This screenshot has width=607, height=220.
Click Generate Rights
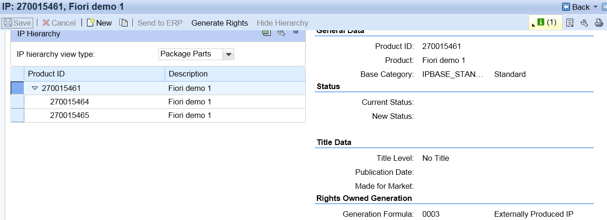tap(220, 23)
